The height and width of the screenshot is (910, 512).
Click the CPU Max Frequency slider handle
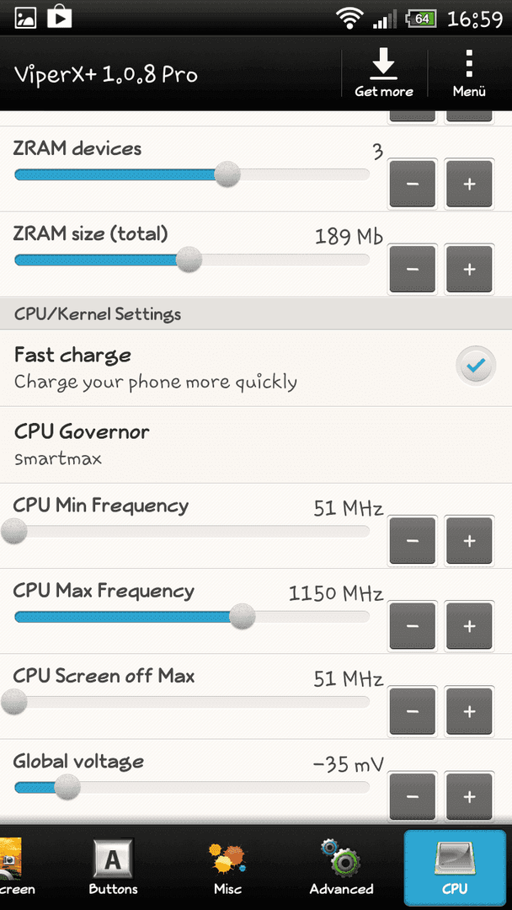tap(242, 616)
